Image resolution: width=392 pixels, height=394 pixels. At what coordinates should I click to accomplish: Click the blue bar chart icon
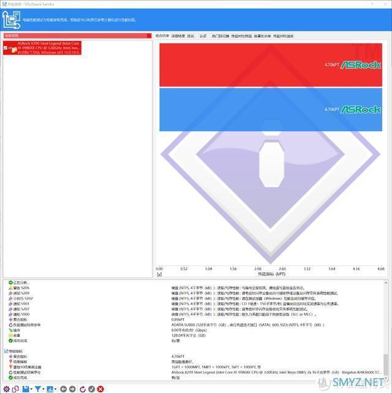pyautogui.click(x=50, y=389)
